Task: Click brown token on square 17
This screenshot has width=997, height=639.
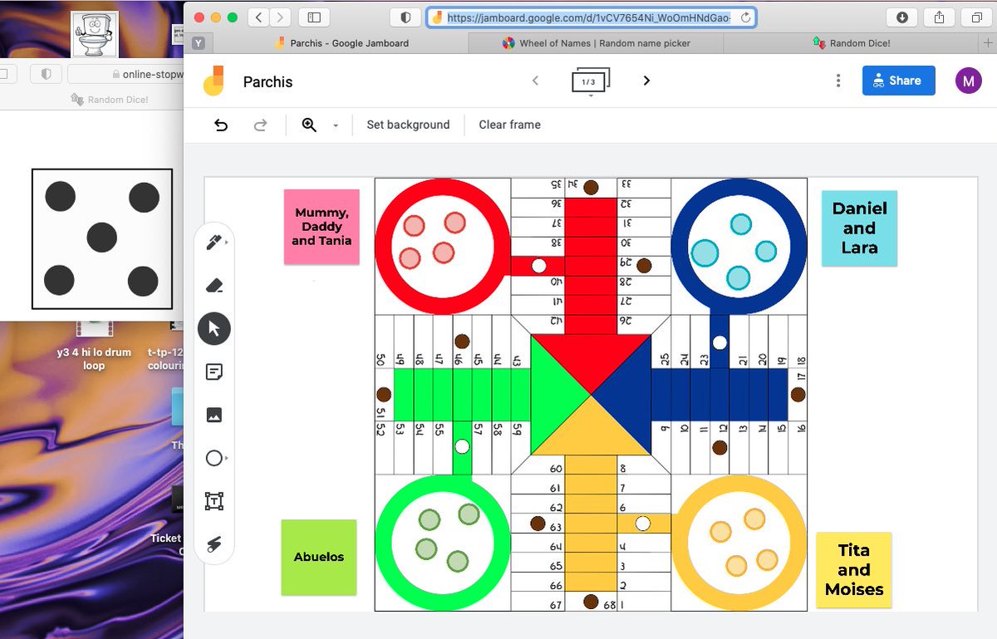Action: click(798, 395)
